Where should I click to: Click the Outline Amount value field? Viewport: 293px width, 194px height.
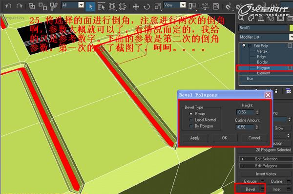(245, 127)
